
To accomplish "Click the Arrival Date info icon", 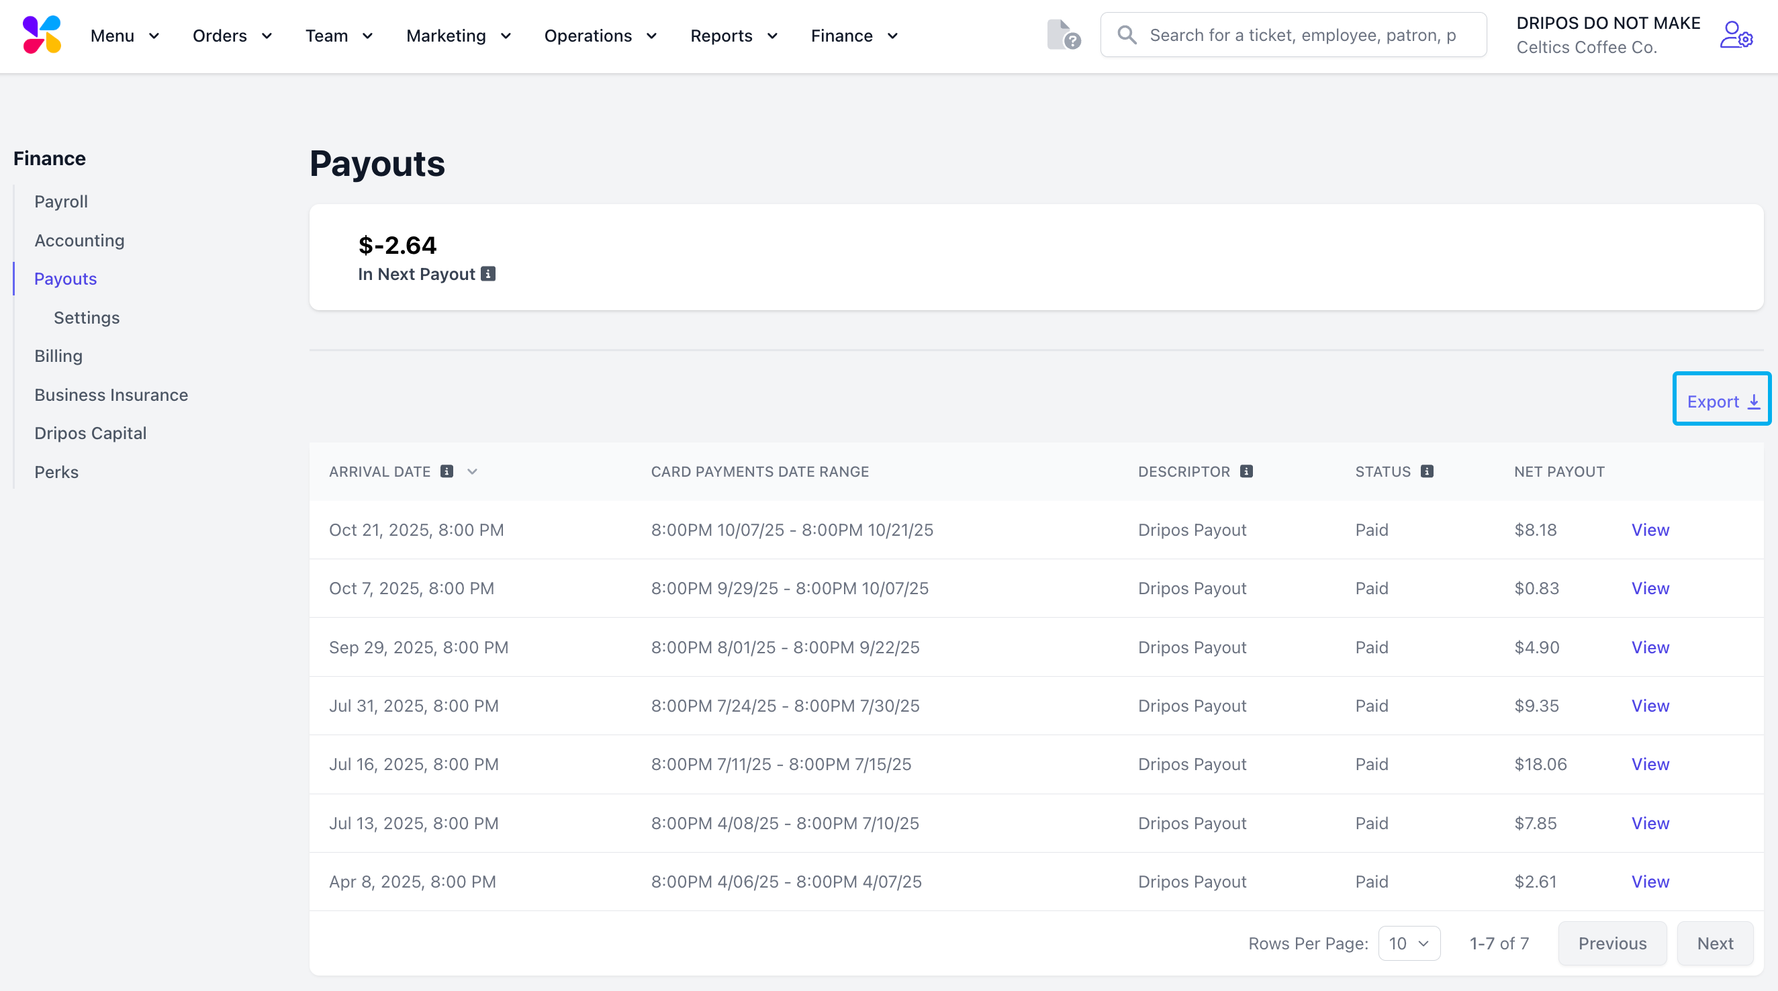I will (447, 471).
